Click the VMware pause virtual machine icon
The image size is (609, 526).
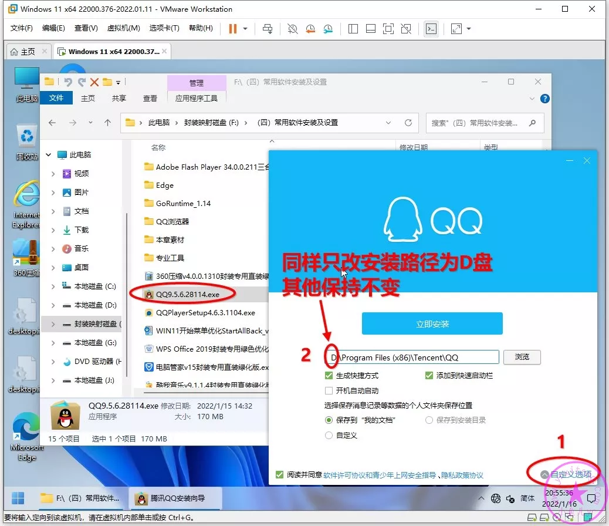pos(233,29)
